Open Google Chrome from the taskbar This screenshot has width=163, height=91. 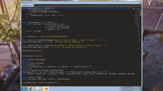coord(31,89)
